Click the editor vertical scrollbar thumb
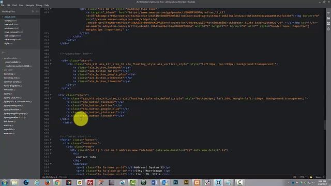 tap(325, 125)
